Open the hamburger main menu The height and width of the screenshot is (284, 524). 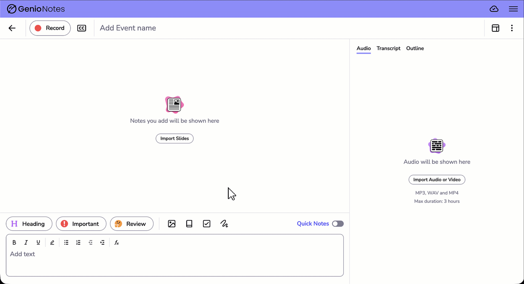coord(513,9)
